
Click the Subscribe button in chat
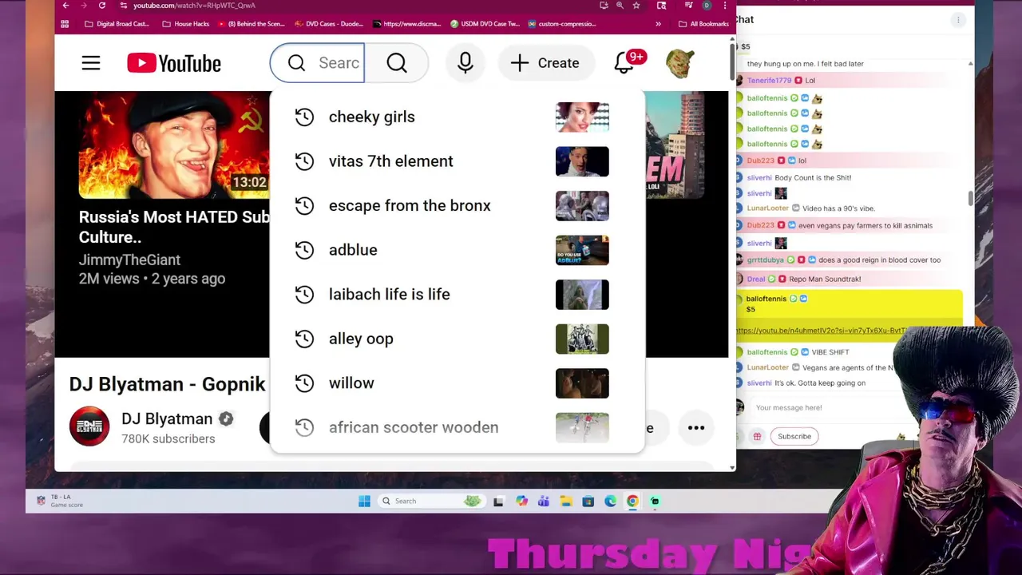click(794, 436)
